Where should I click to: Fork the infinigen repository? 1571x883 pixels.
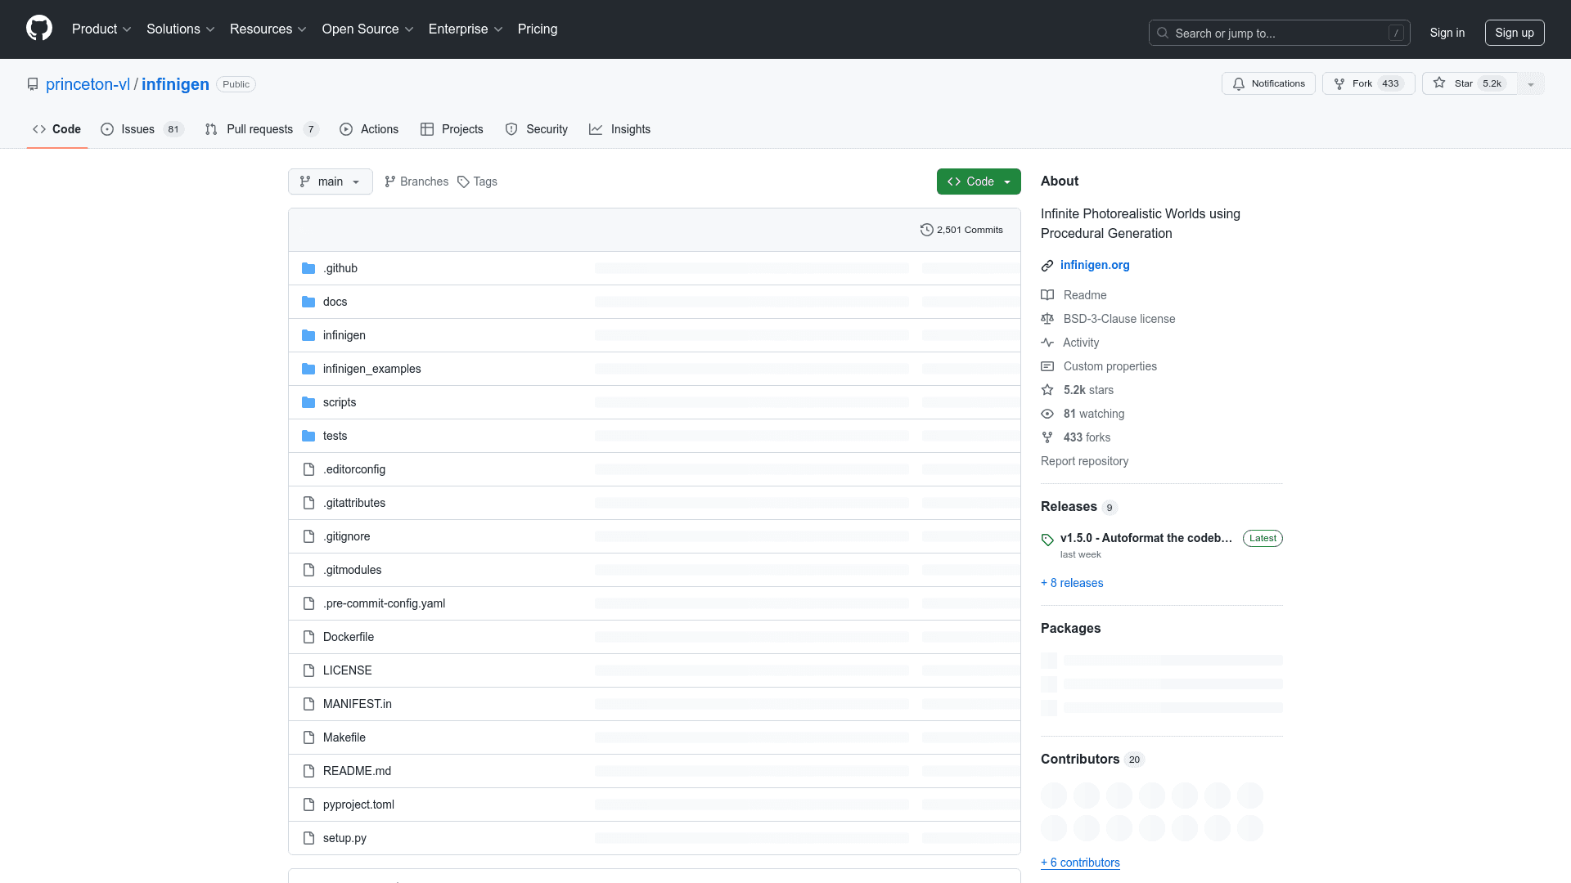(x=1368, y=83)
